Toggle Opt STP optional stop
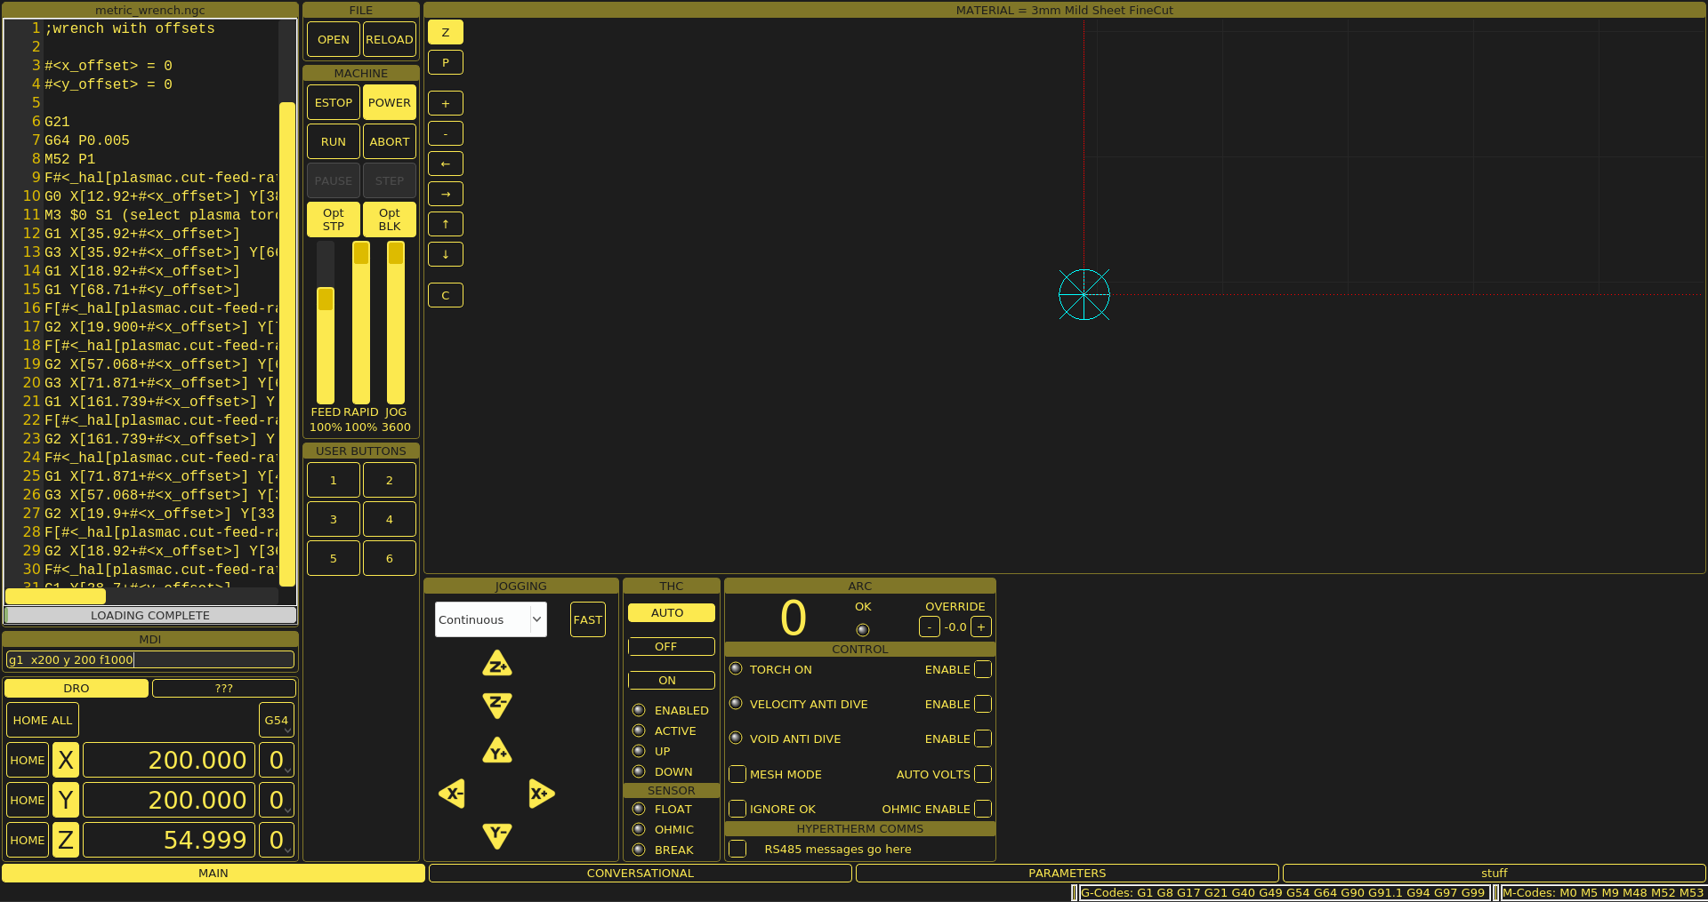Image resolution: width=1708 pixels, height=902 pixels. (x=334, y=220)
